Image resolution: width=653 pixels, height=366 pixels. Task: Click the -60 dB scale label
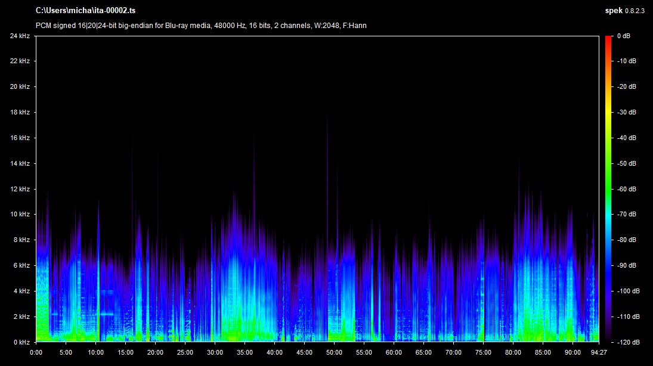click(x=626, y=189)
